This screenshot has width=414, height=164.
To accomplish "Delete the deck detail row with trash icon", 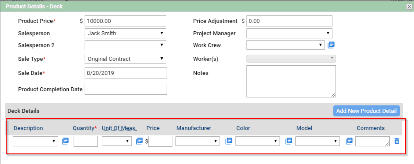I will click(396, 141).
